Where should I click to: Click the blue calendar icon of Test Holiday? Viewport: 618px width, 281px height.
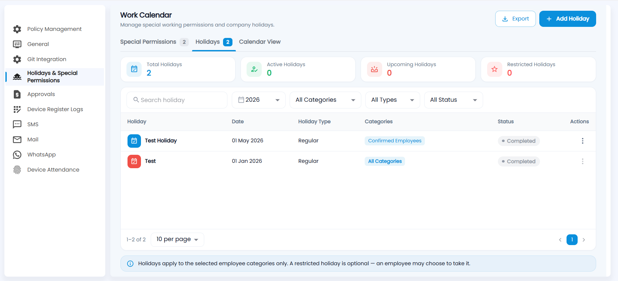click(134, 141)
